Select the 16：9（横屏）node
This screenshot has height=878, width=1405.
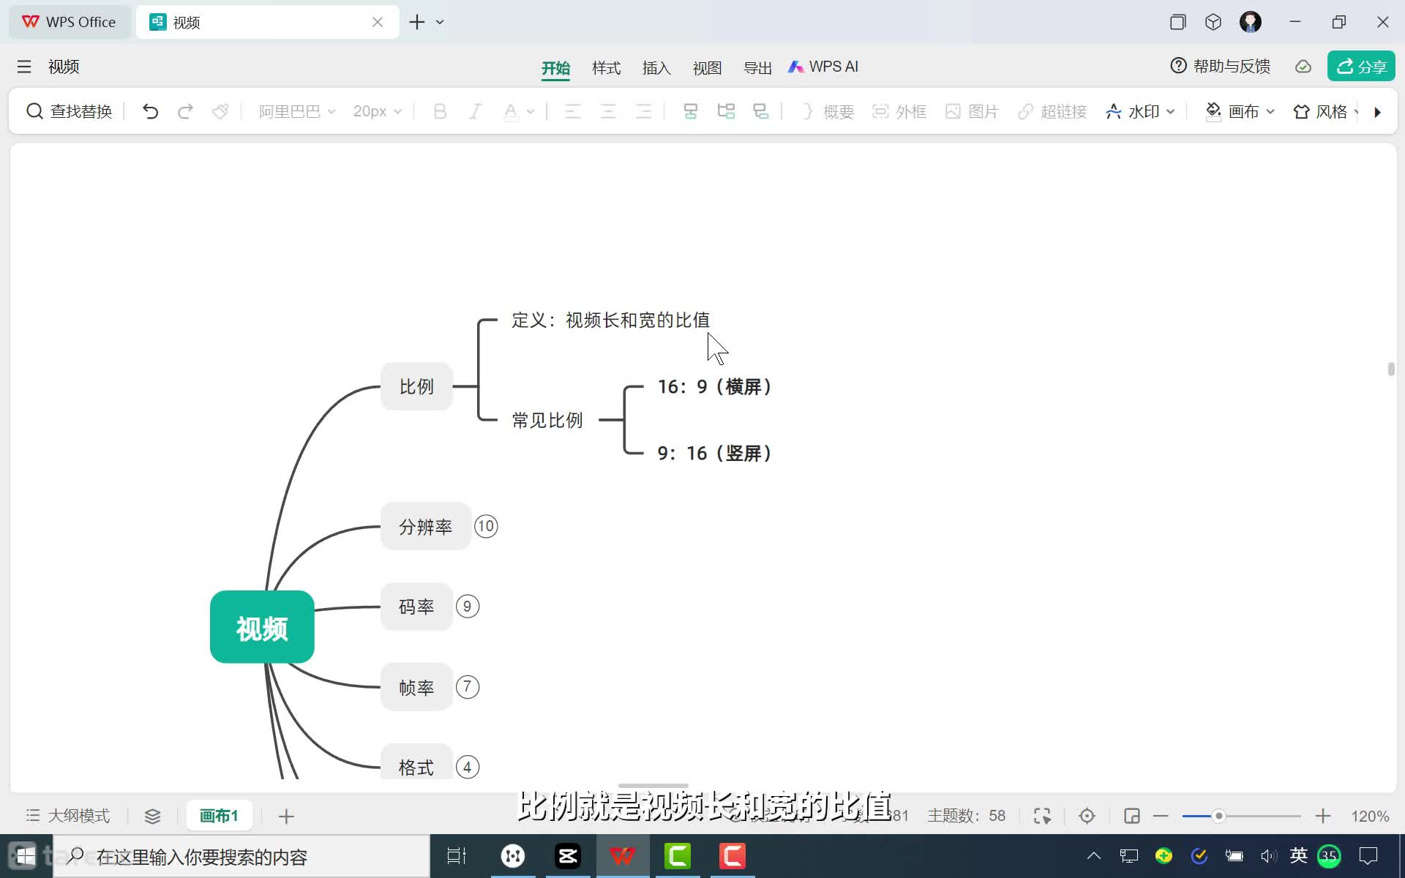(715, 386)
